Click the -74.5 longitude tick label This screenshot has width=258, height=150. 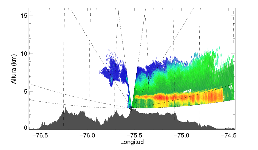(229, 135)
